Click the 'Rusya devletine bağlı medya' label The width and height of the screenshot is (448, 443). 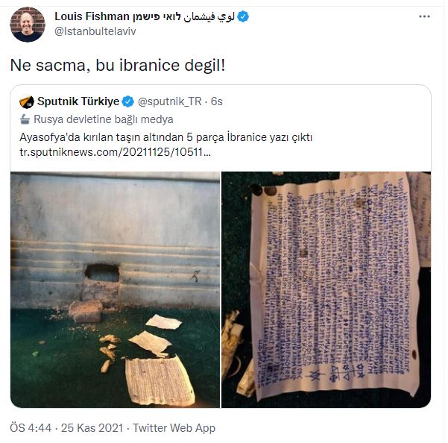click(104, 119)
